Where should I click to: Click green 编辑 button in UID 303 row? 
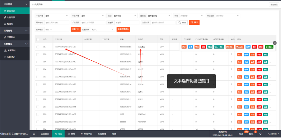[266, 77]
